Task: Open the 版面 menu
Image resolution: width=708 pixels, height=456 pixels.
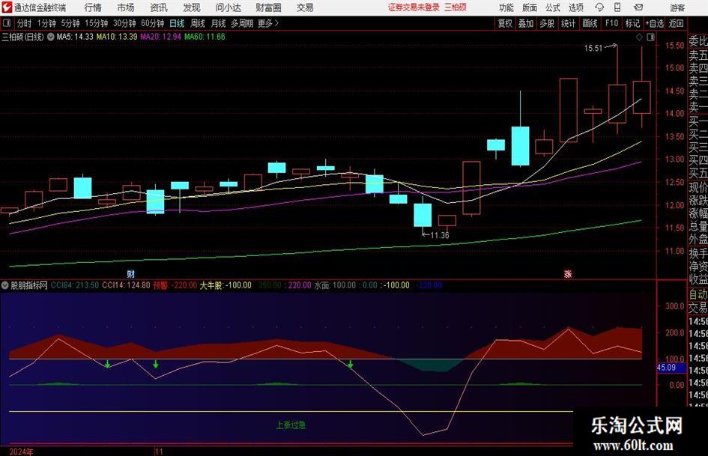Action: (530, 7)
